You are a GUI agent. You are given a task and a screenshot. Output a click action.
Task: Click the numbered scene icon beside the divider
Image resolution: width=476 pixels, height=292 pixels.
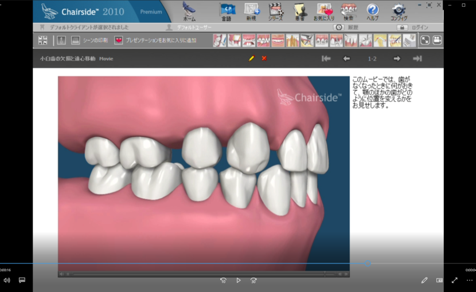coord(61,40)
